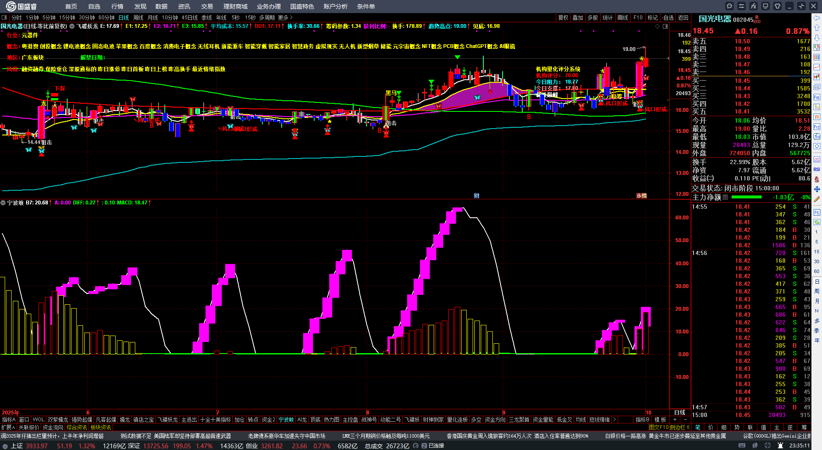822x450 pixels.
Task: Toggle the 标记 mark option
Action: click(652, 18)
